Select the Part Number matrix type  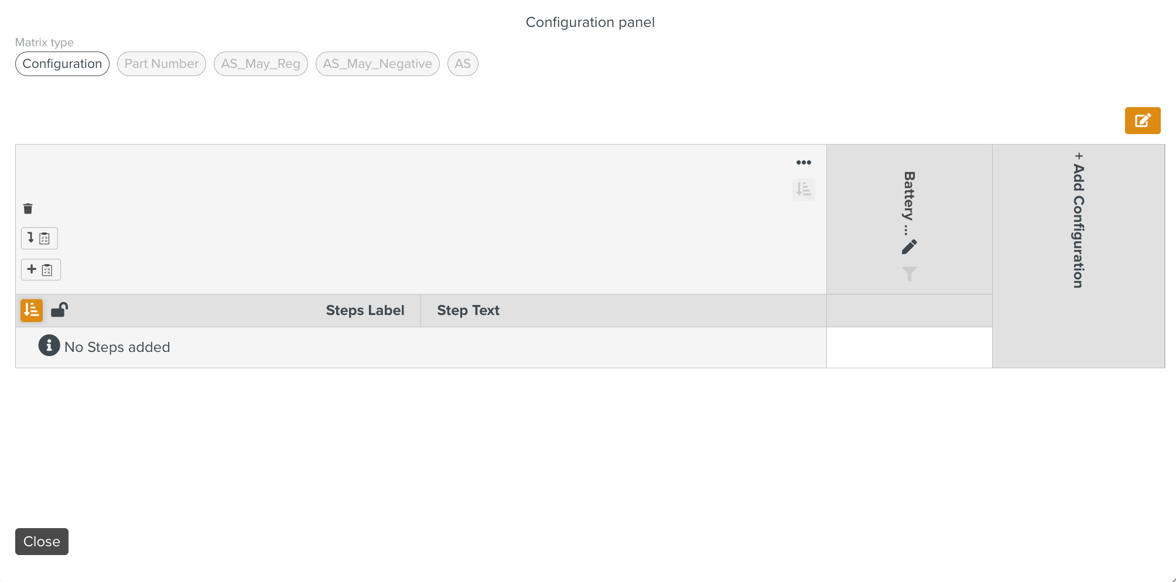click(x=162, y=64)
